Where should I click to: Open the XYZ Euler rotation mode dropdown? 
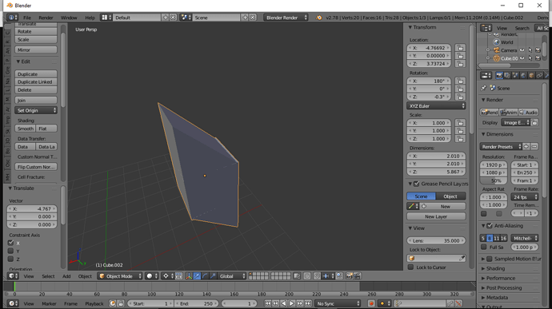[436, 106]
